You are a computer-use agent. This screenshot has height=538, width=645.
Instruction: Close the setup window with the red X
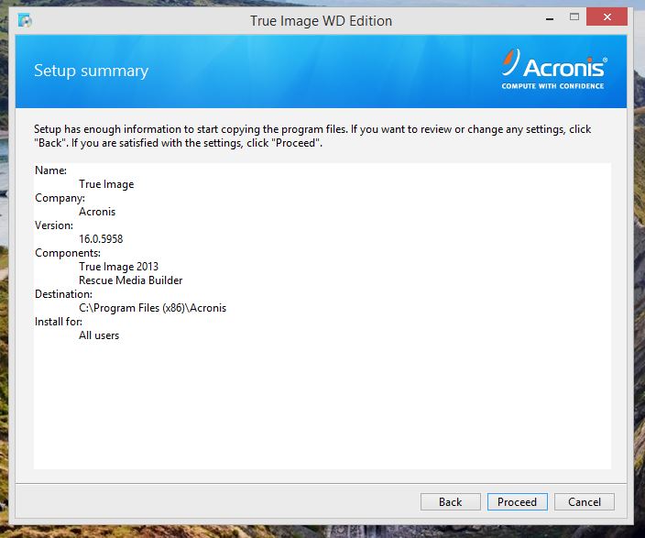click(613, 17)
